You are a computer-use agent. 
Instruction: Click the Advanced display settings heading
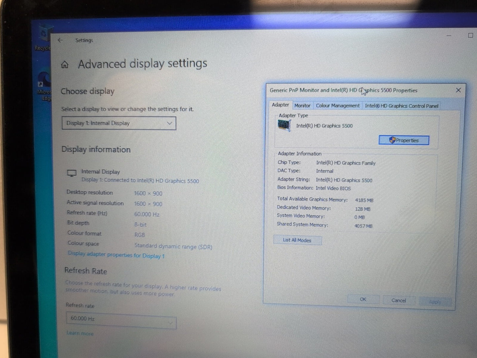(143, 63)
